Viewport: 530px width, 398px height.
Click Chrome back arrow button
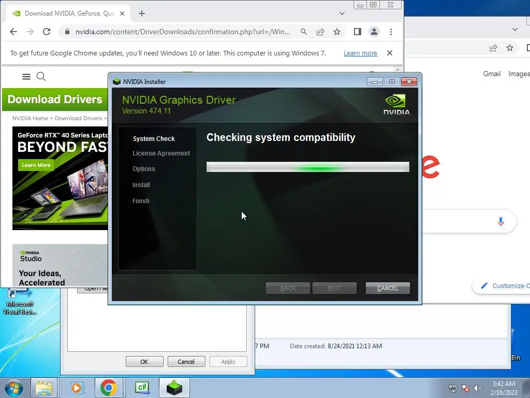click(13, 32)
